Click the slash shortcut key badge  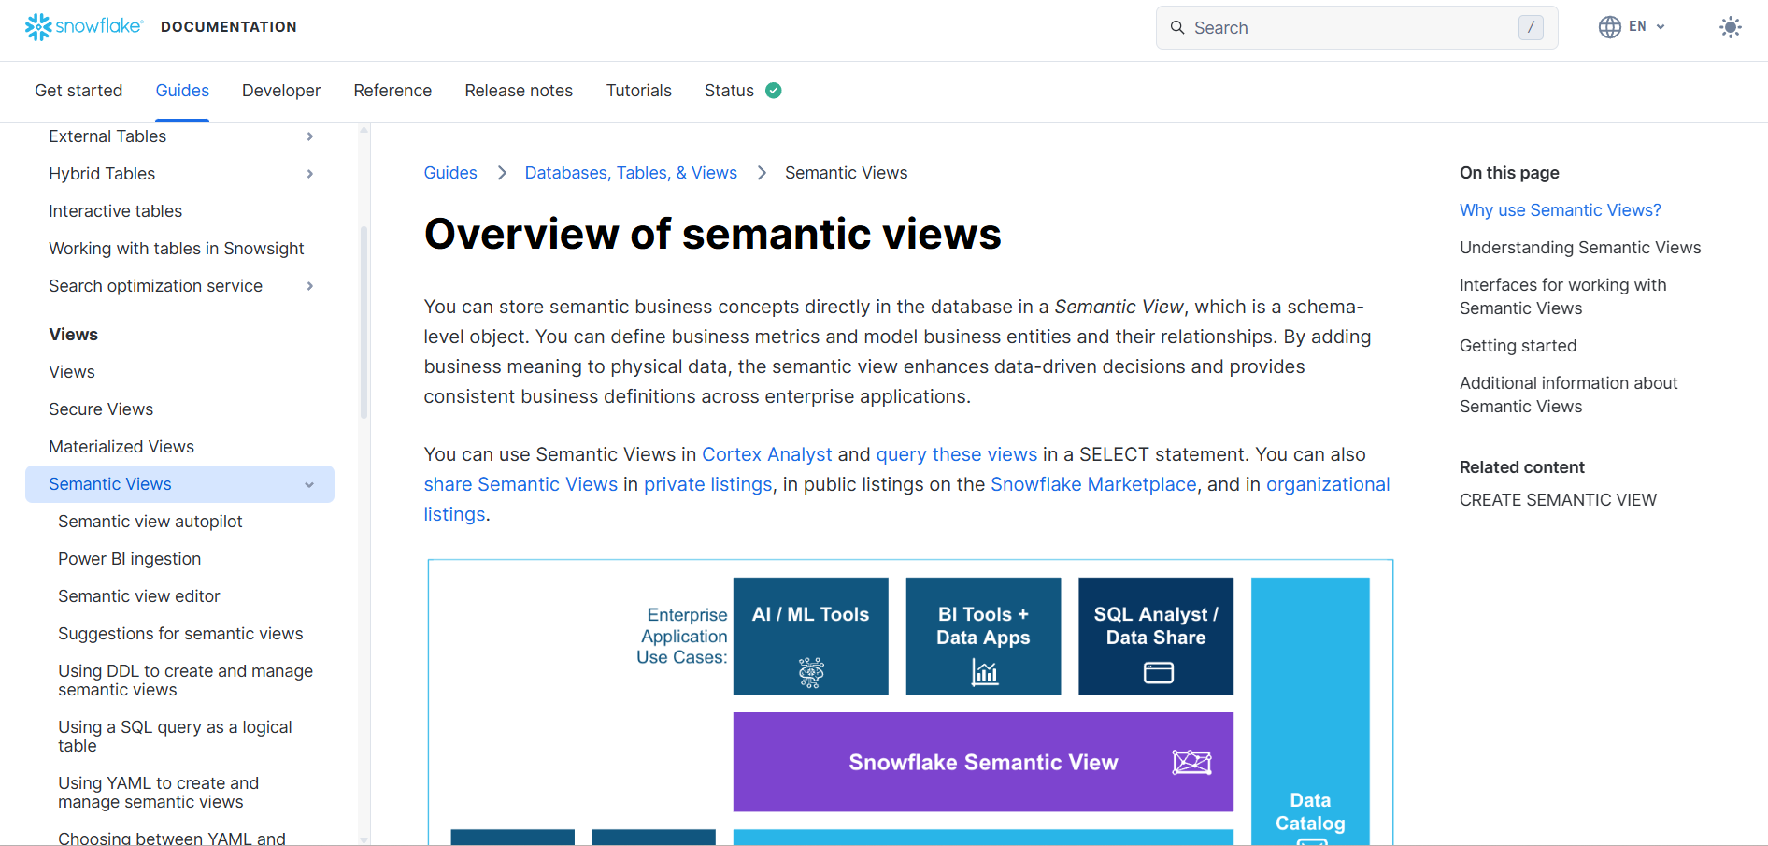point(1531,28)
